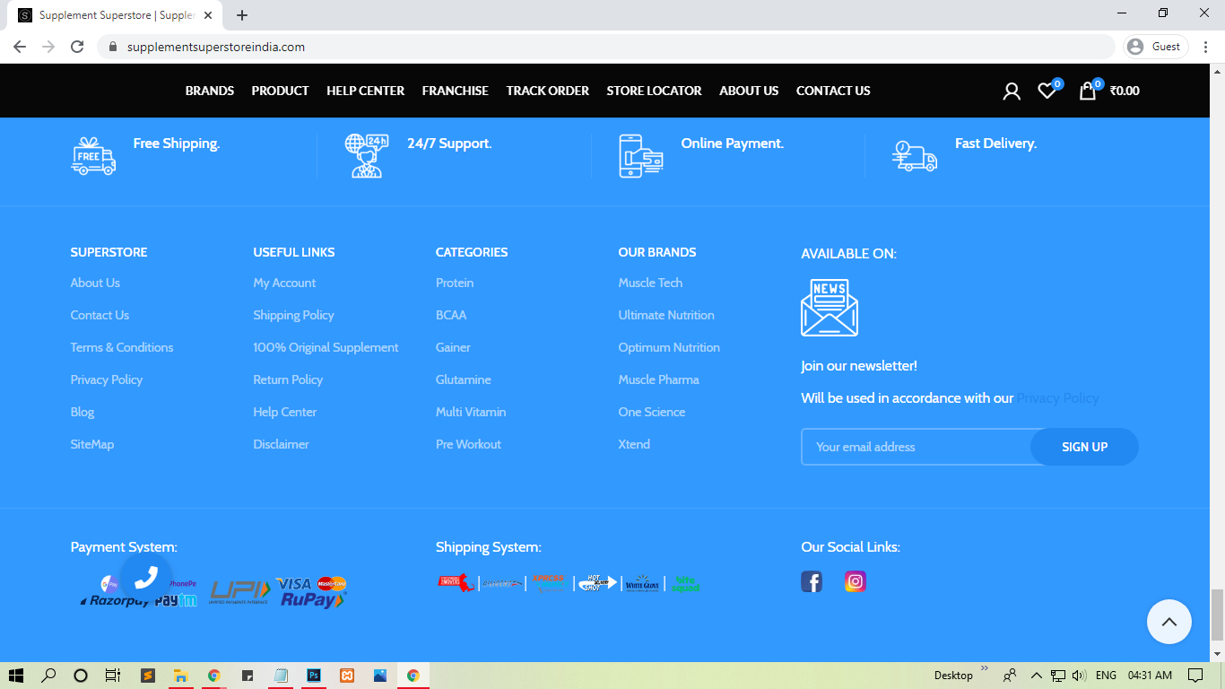Open the STORE LOCATOR menu item
The width and height of the screenshot is (1225, 689).
[x=654, y=91]
